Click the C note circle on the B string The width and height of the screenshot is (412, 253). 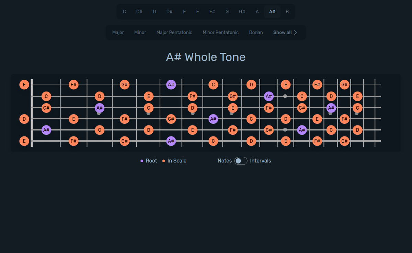coord(46,96)
